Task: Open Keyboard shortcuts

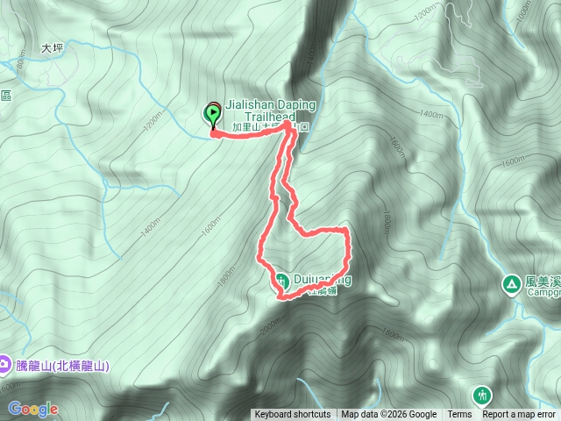Action: coord(292,415)
